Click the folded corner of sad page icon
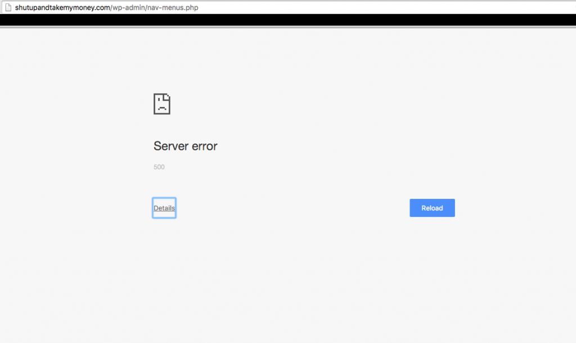The image size is (576, 343). click(168, 96)
